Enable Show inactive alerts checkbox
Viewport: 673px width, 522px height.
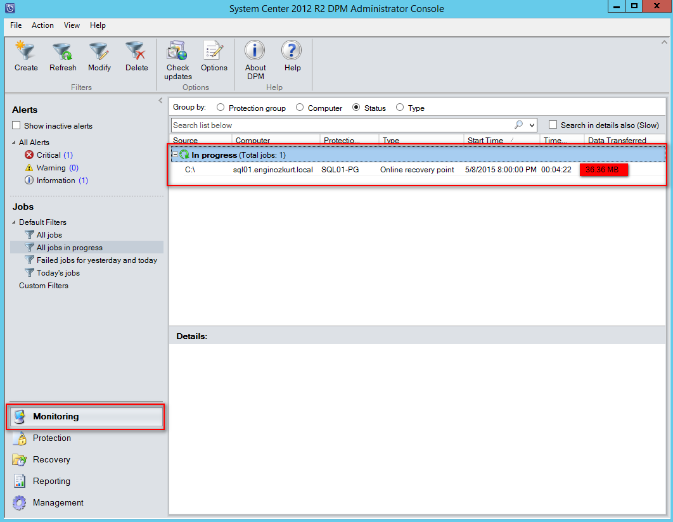(16, 125)
